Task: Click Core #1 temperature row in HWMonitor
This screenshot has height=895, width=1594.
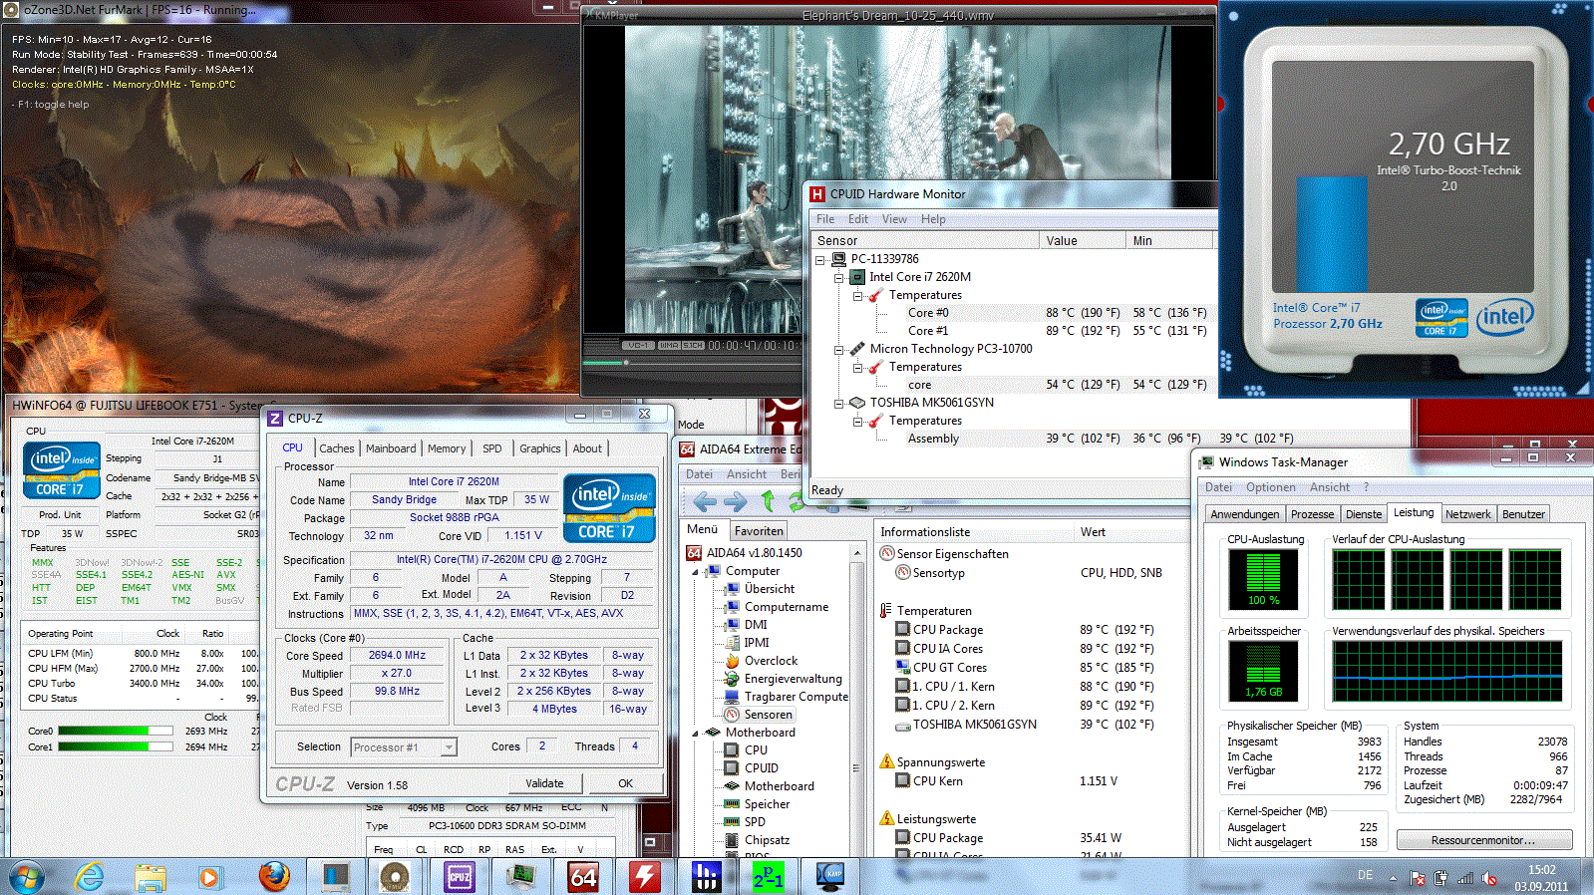Action: [x=1012, y=331]
